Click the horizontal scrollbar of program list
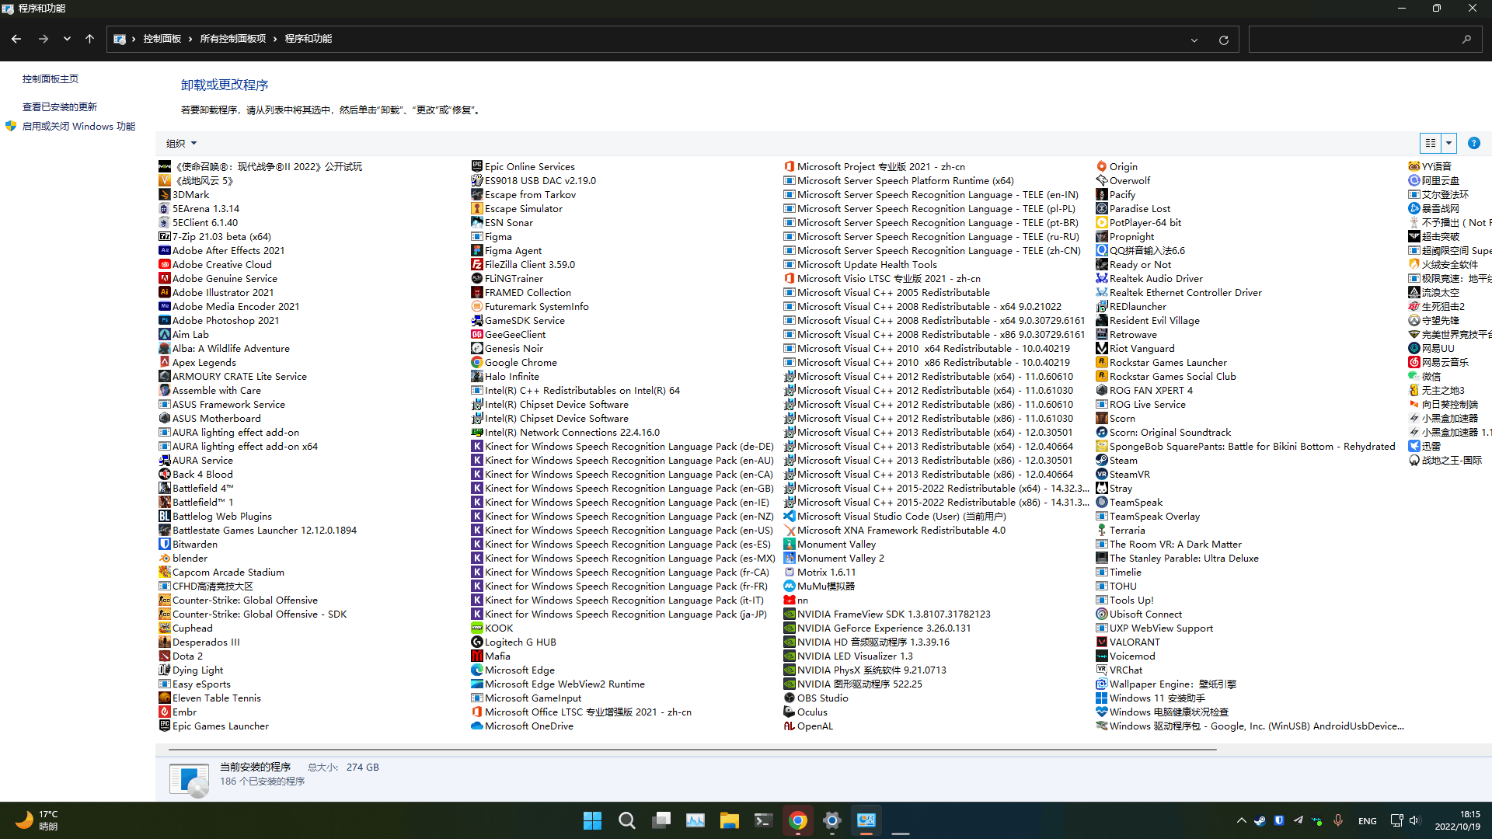The width and height of the screenshot is (1492, 839). (692, 750)
